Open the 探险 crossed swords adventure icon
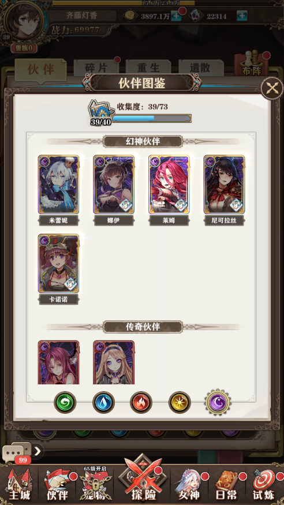The height and width of the screenshot is (505, 284). pos(143,480)
